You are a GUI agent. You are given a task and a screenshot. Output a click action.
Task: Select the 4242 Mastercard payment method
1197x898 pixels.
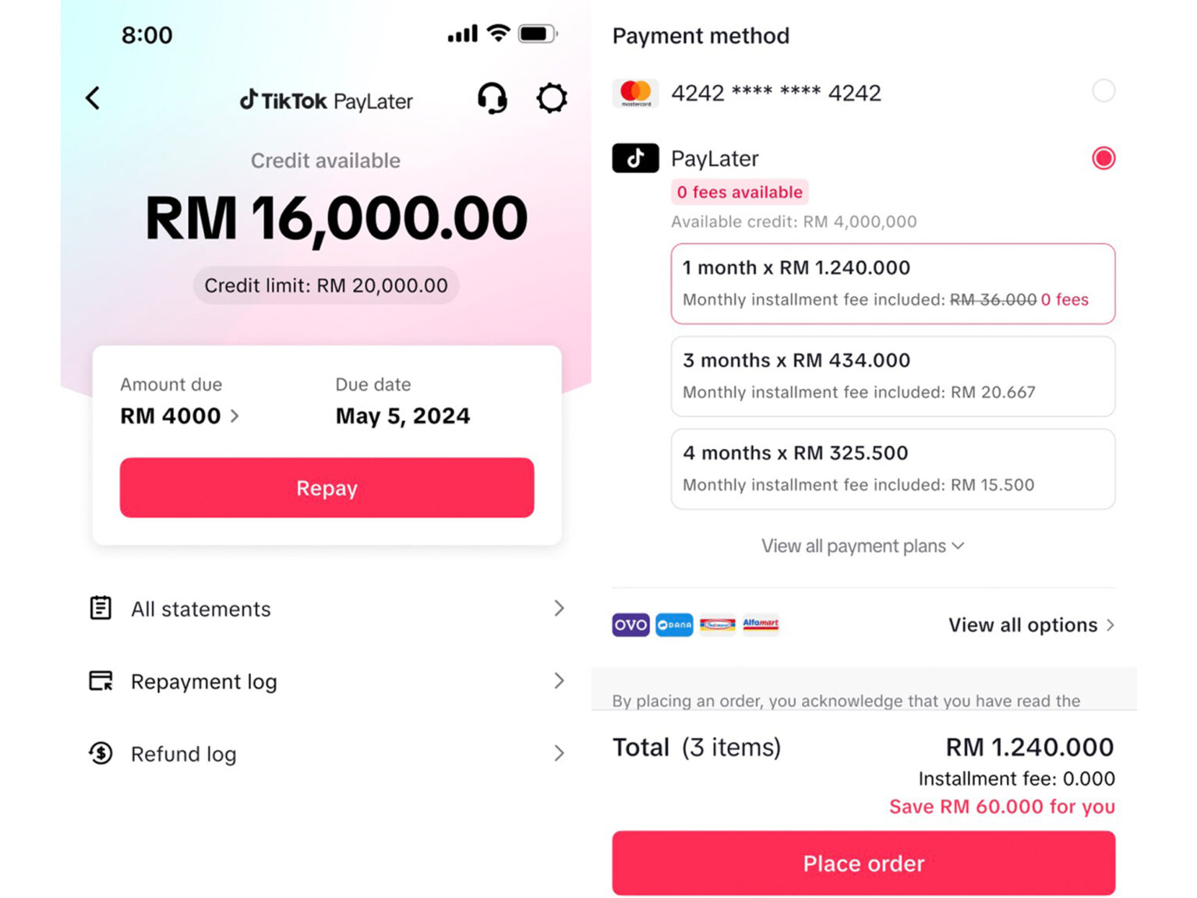pos(1103,91)
